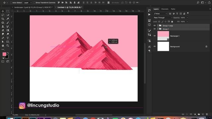Select the Eyedropper tool
Image resolution: width=212 pixels, height=119 pixels.
click(8, 19)
